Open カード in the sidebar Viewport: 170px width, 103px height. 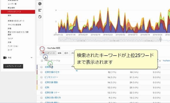[10, 50]
